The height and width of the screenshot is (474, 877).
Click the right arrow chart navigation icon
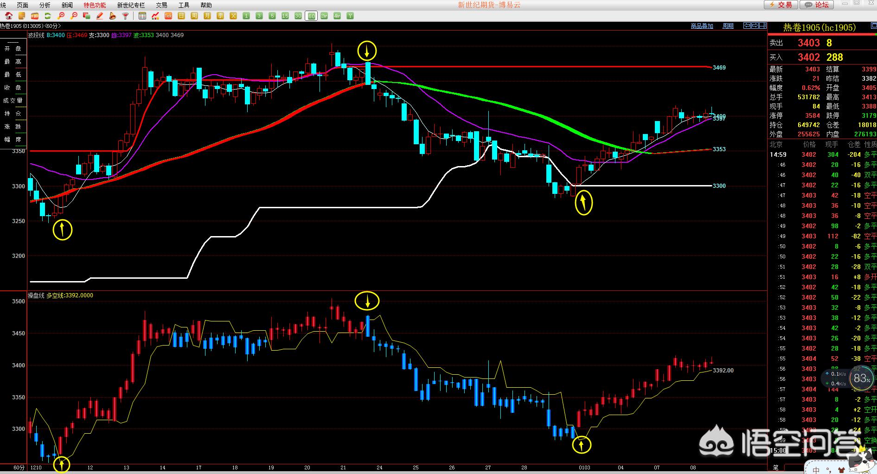[x=755, y=26]
